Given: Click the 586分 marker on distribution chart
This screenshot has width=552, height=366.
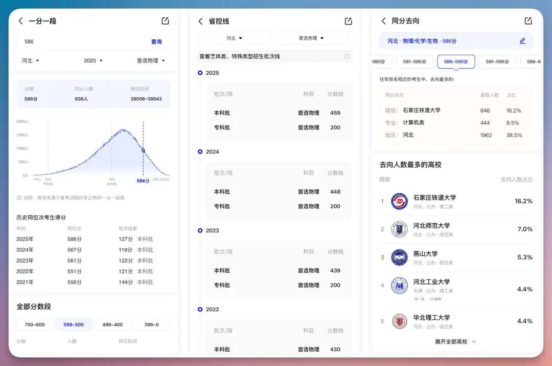Looking at the screenshot, I should click(143, 150).
